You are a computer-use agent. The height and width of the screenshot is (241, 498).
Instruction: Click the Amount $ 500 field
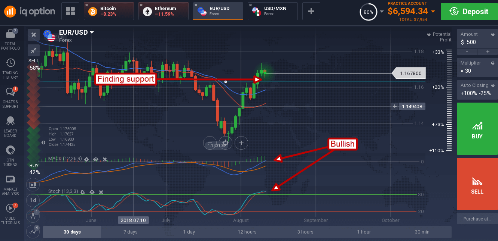point(477,38)
